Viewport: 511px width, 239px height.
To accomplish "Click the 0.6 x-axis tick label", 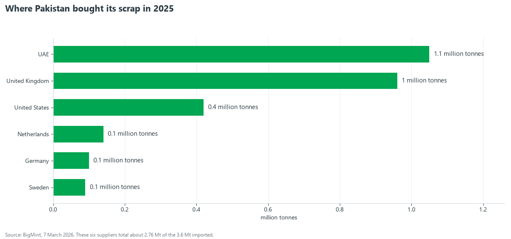I will pos(268,210).
